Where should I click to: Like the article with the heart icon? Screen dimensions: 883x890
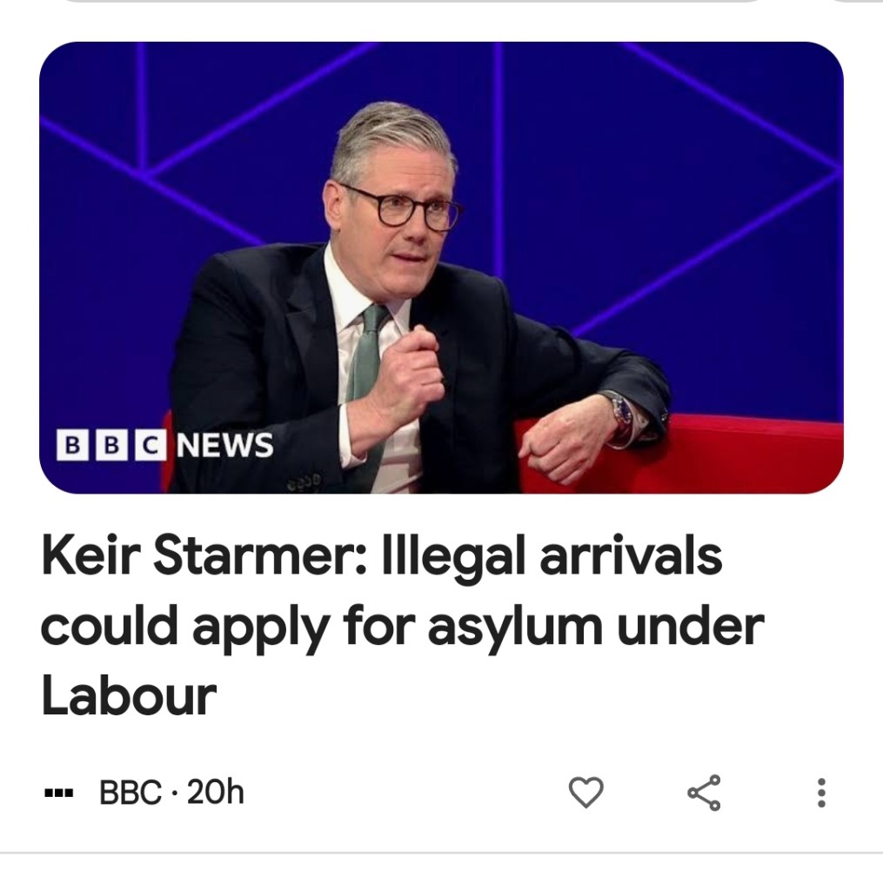pos(585,792)
